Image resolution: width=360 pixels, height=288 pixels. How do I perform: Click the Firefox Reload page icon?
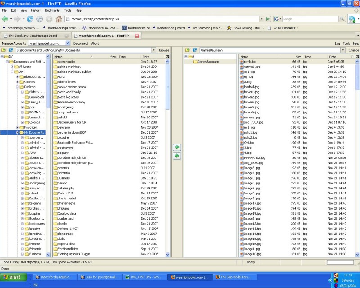tap(30, 19)
